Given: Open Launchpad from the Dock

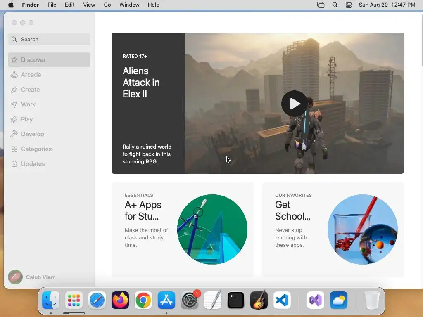Looking at the screenshot, I should [74, 300].
